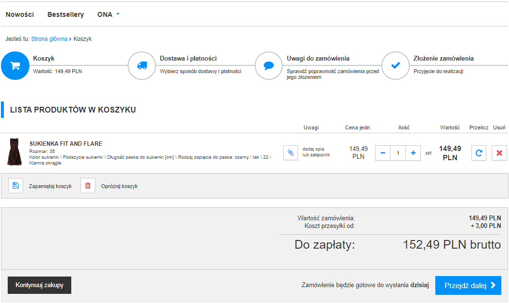Click the floppy disk save cart icon

[x=15, y=186]
